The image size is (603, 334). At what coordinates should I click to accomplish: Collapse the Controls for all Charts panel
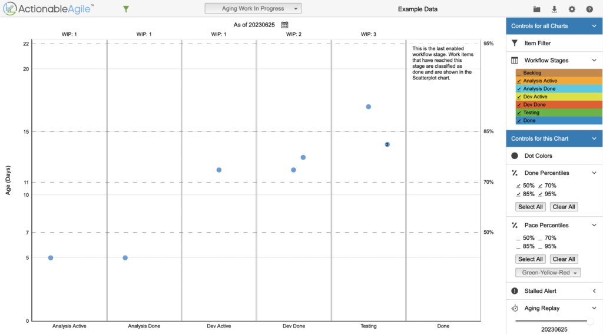point(594,26)
